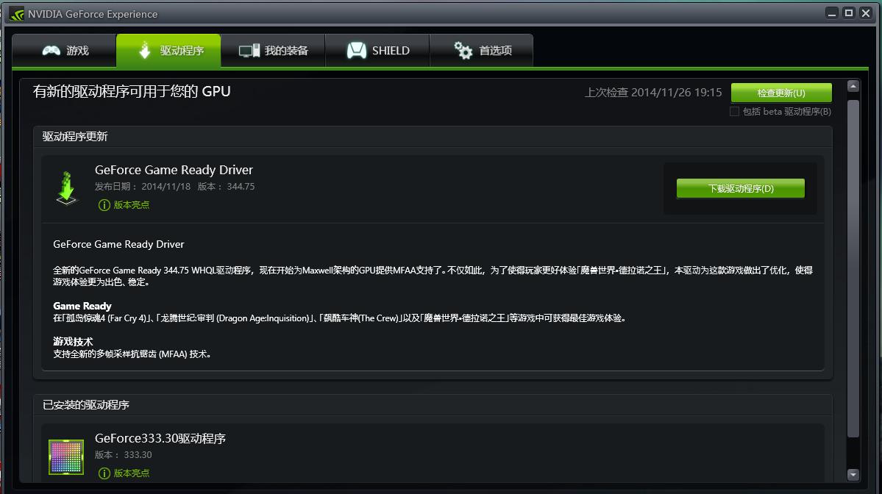Switch to the 我的装备 tab

(273, 51)
